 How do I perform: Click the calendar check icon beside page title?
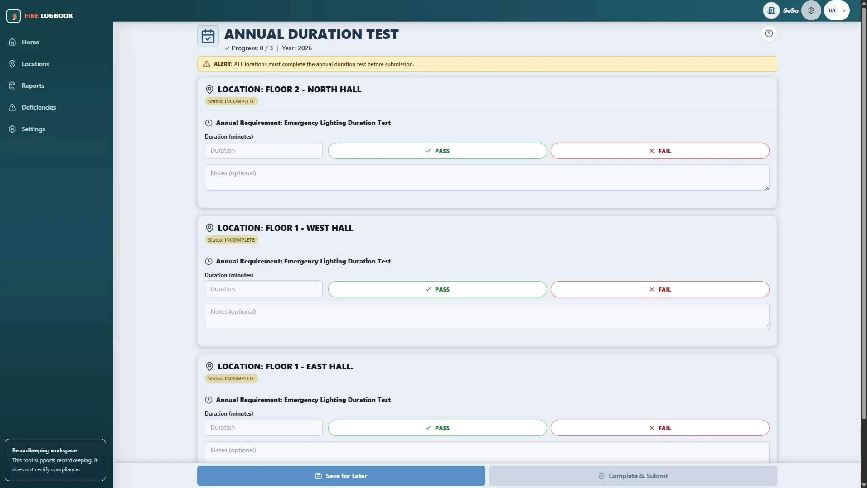point(208,36)
